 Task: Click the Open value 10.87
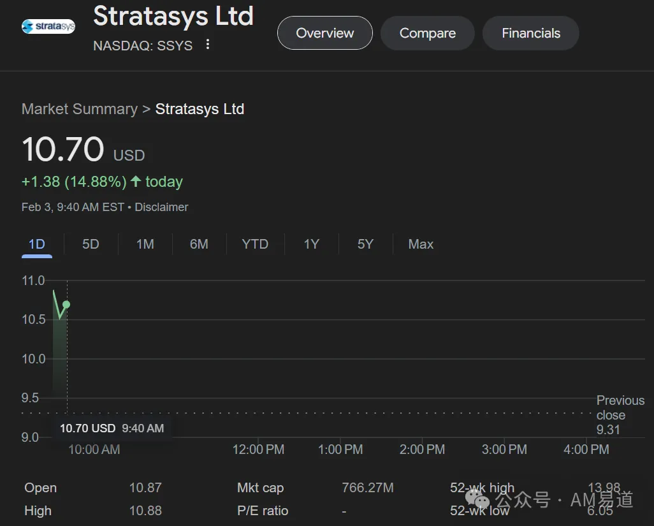click(145, 488)
